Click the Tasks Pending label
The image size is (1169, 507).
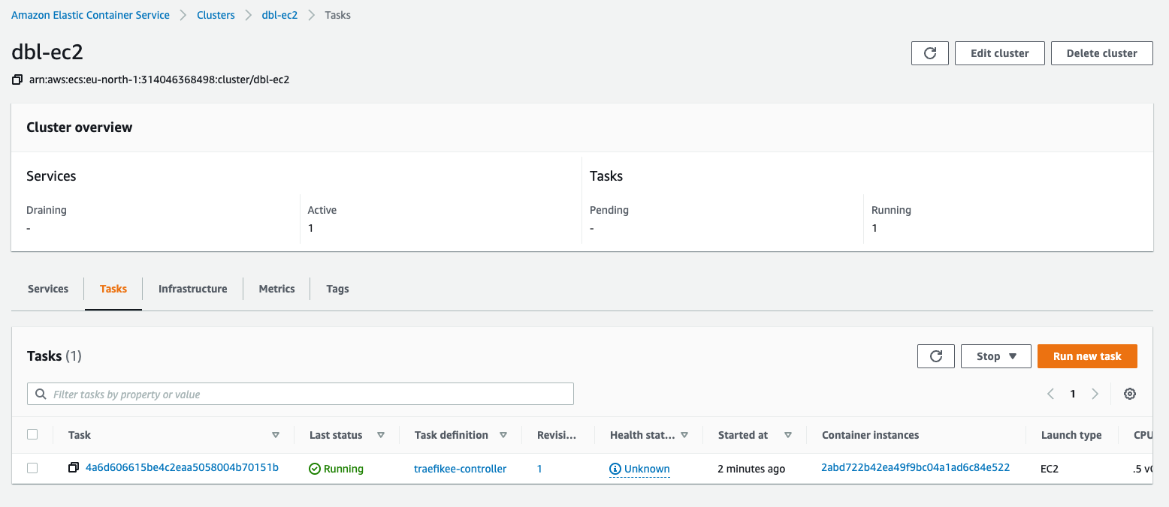click(609, 210)
